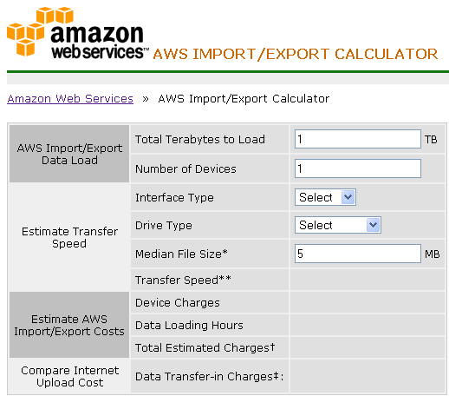This screenshot has height=396, width=449.
Task: Click the Transfer Speed label
Action: point(183,280)
